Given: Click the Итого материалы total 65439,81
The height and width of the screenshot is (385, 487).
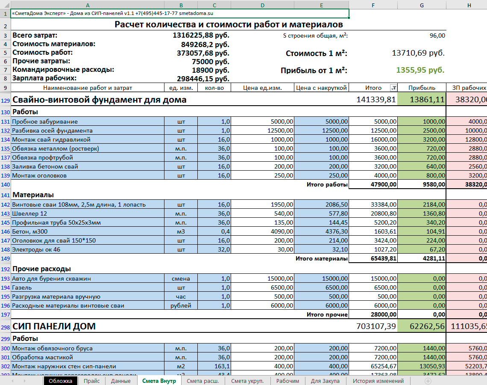Looking at the screenshot, I should 373,258.
